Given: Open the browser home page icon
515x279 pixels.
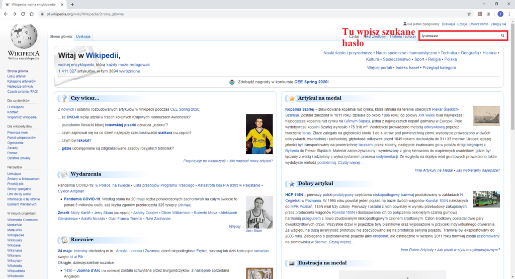Looking at the screenshot, I should coord(32,14).
